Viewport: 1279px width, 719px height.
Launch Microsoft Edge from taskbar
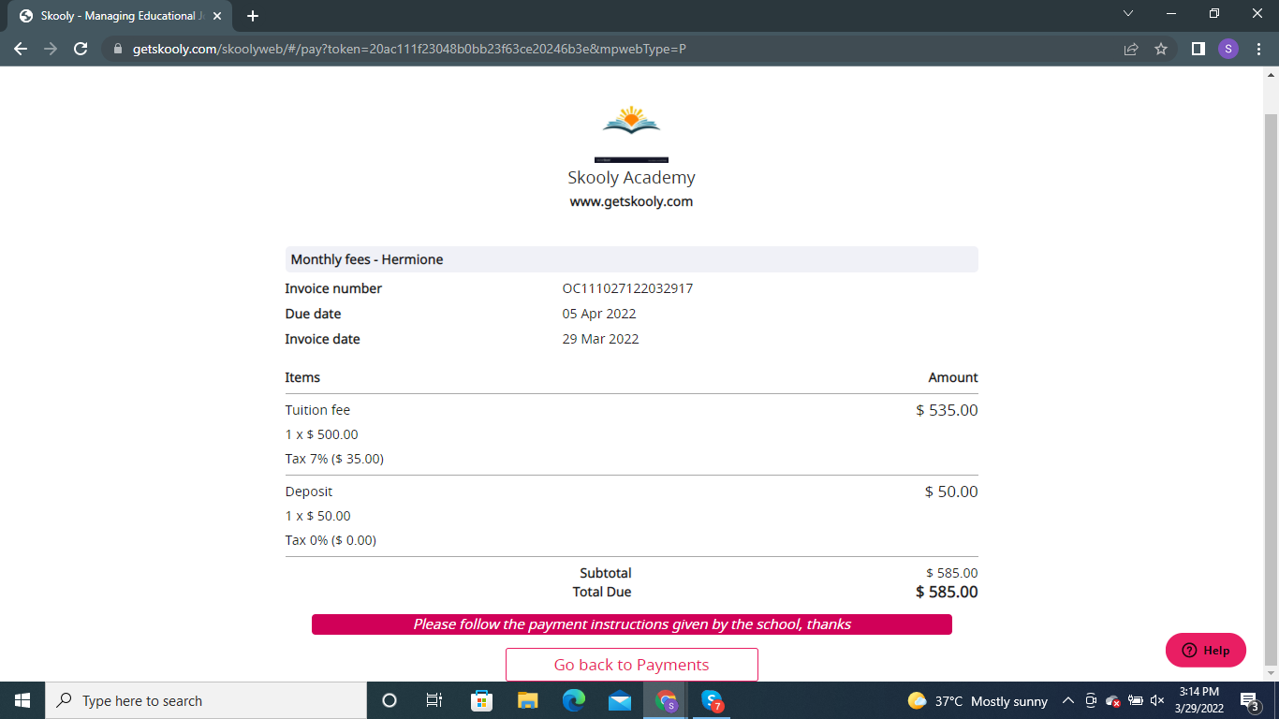[573, 700]
